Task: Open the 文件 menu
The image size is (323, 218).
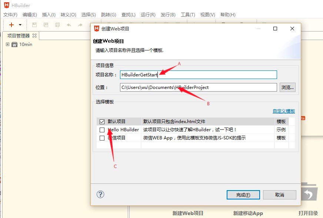Action: 10,15
